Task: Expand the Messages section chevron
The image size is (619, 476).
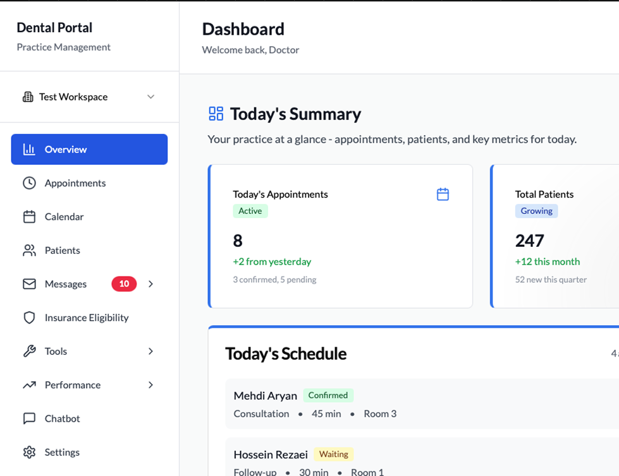Action: click(150, 283)
